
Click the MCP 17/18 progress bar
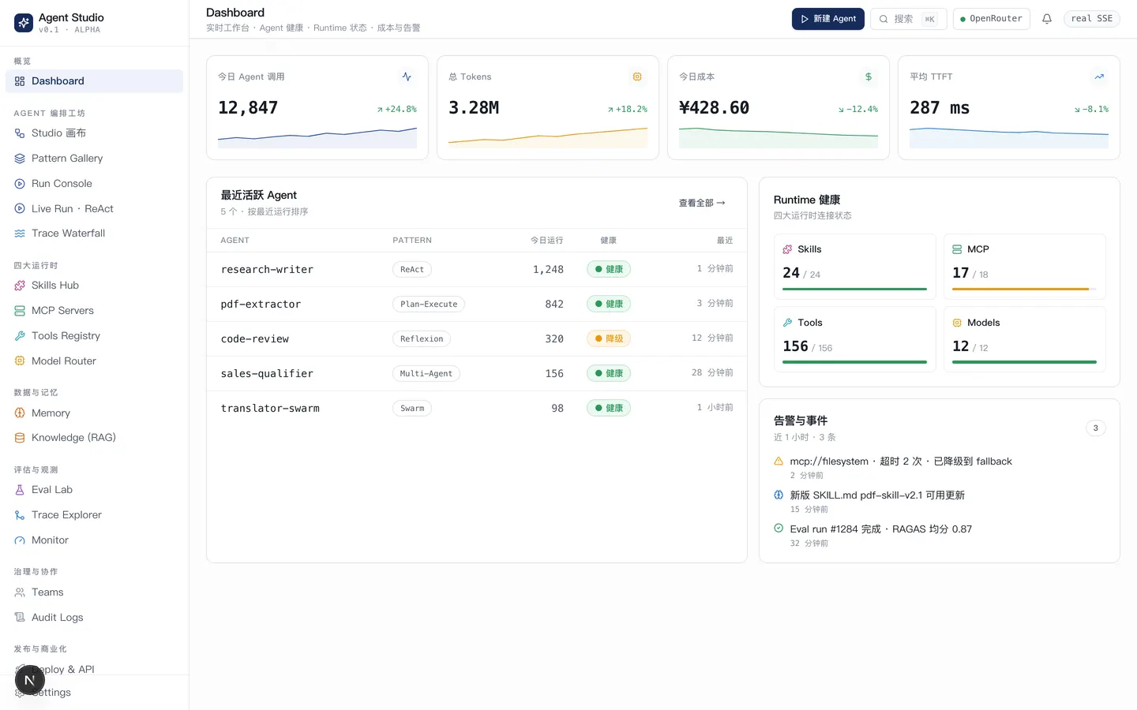(x=1024, y=290)
